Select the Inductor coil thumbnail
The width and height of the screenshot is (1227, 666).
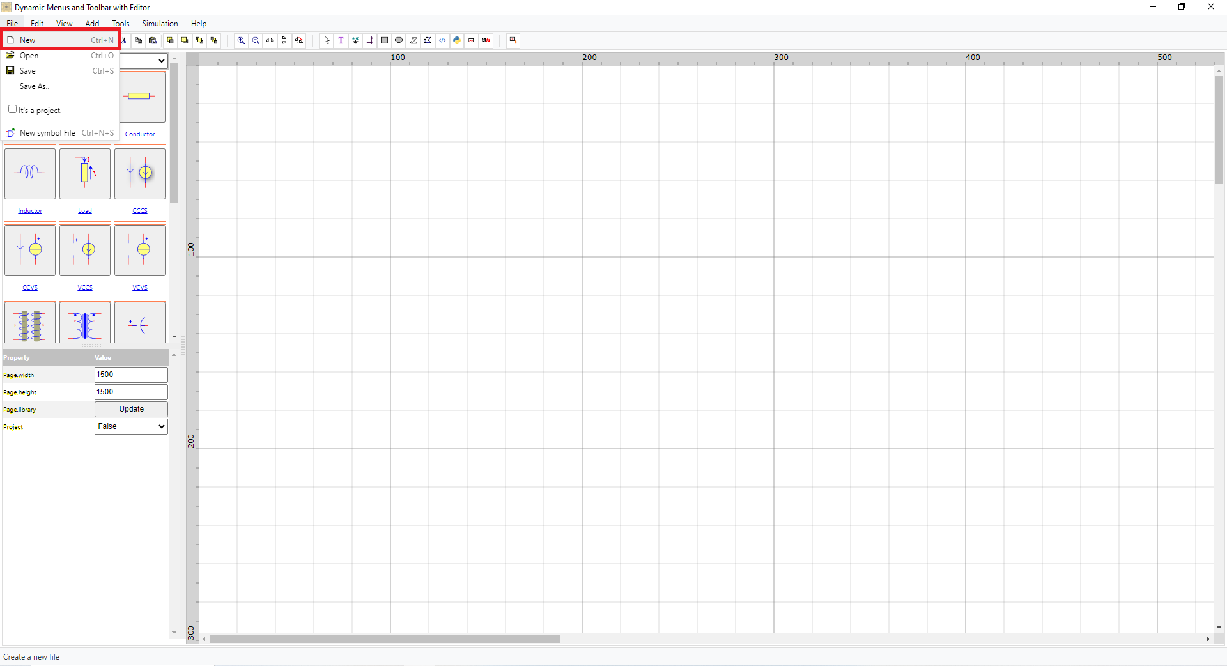[x=30, y=173]
